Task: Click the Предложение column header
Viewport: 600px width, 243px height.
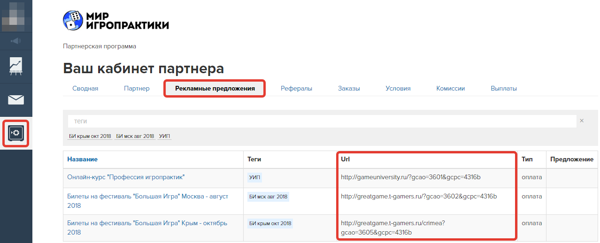Action: [x=572, y=159]
